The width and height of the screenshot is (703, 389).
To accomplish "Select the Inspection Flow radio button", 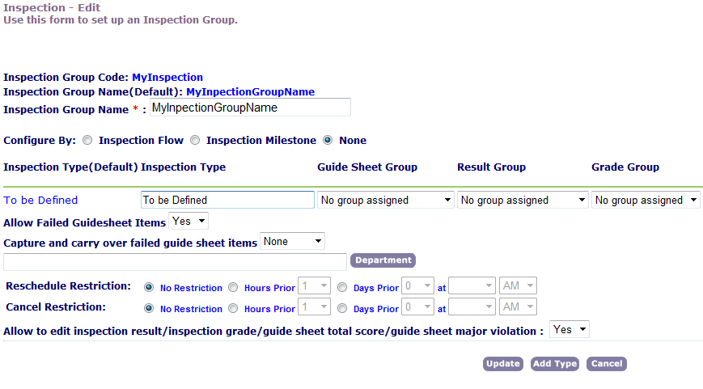I will (87, 141).
